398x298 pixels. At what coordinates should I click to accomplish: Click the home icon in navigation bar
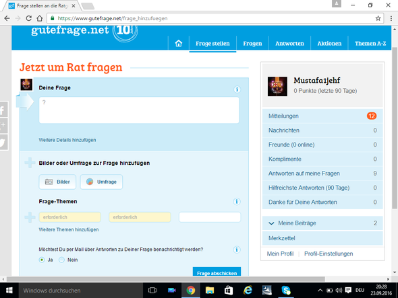[179, 43]
